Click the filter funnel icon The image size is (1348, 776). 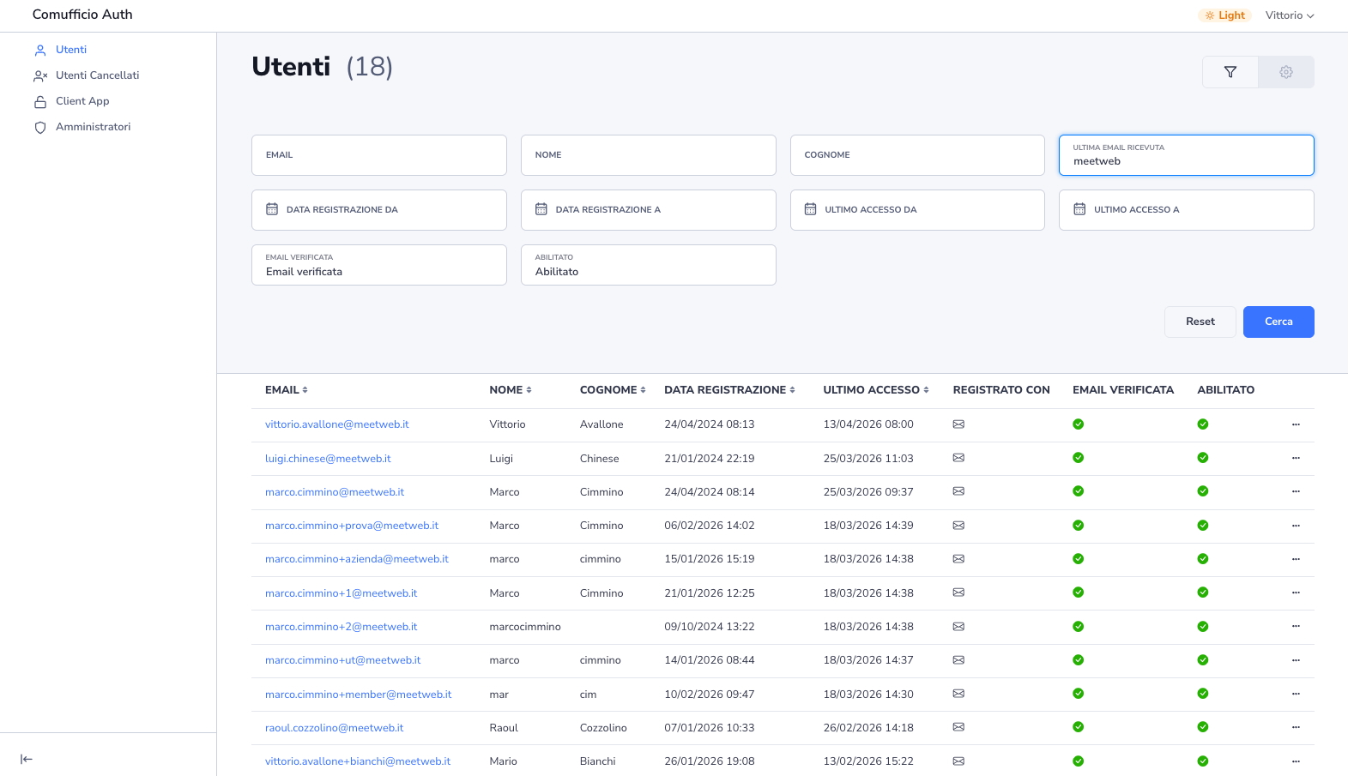[x=1230, y=72]
